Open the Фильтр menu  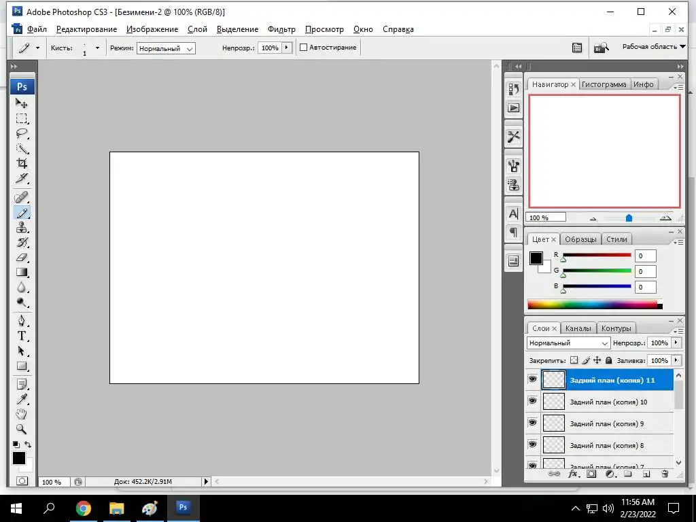[x=281, y=29]
